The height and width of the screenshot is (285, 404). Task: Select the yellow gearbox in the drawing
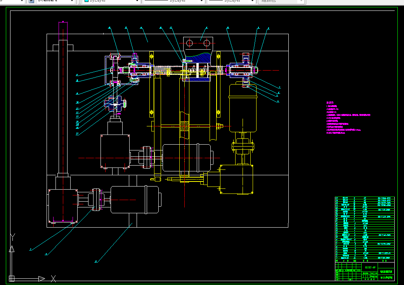point(236,180)
